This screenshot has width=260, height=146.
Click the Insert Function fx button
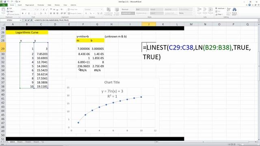31,20
